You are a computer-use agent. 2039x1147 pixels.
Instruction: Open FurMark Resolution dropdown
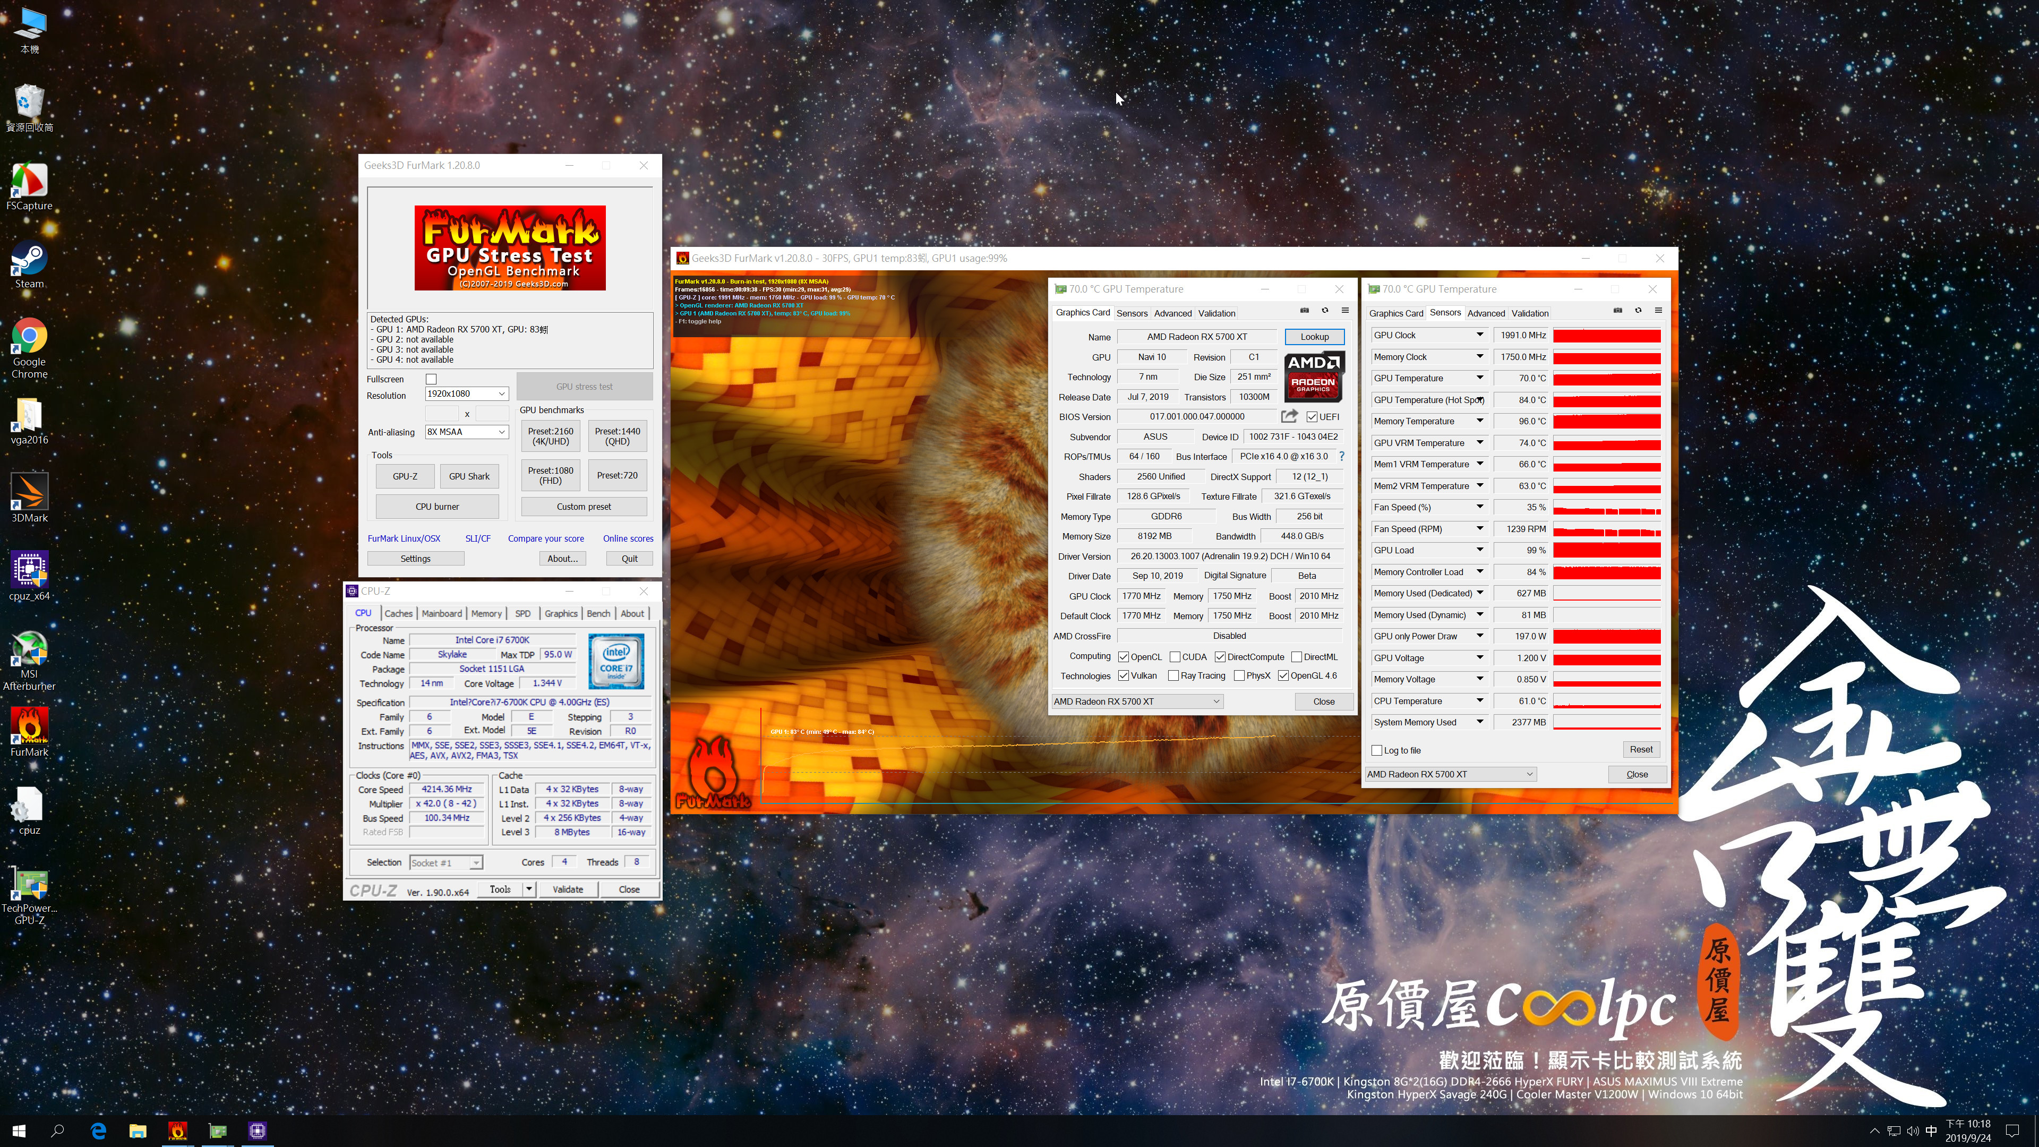pyautogui.click(x=466, y=393)
